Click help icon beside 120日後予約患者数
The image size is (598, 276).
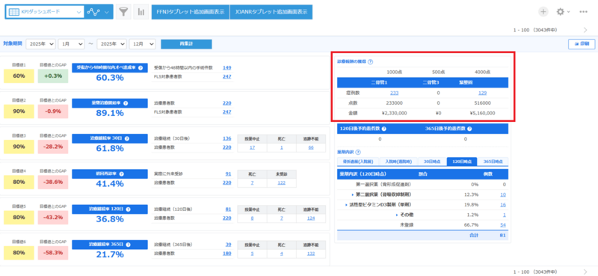tap(384, 129)
